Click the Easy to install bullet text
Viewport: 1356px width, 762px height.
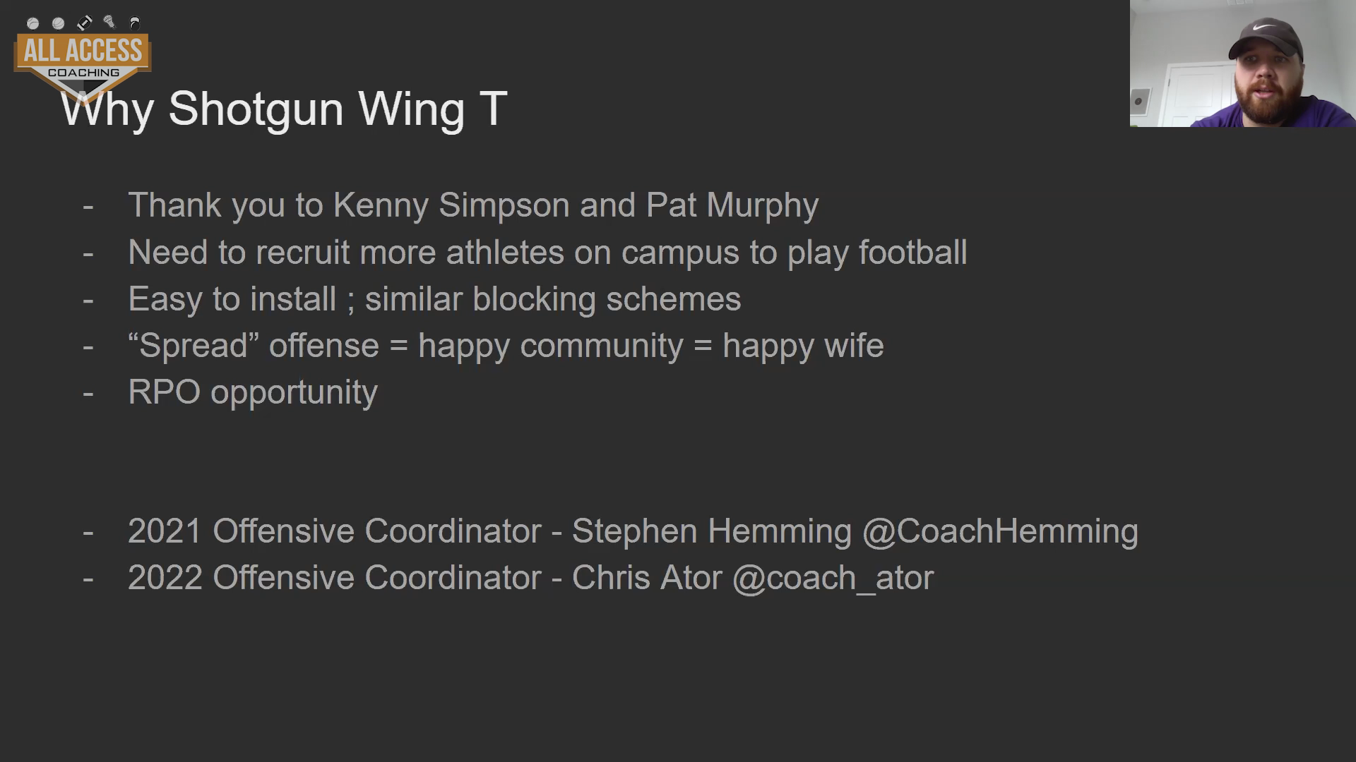[434, 299]
